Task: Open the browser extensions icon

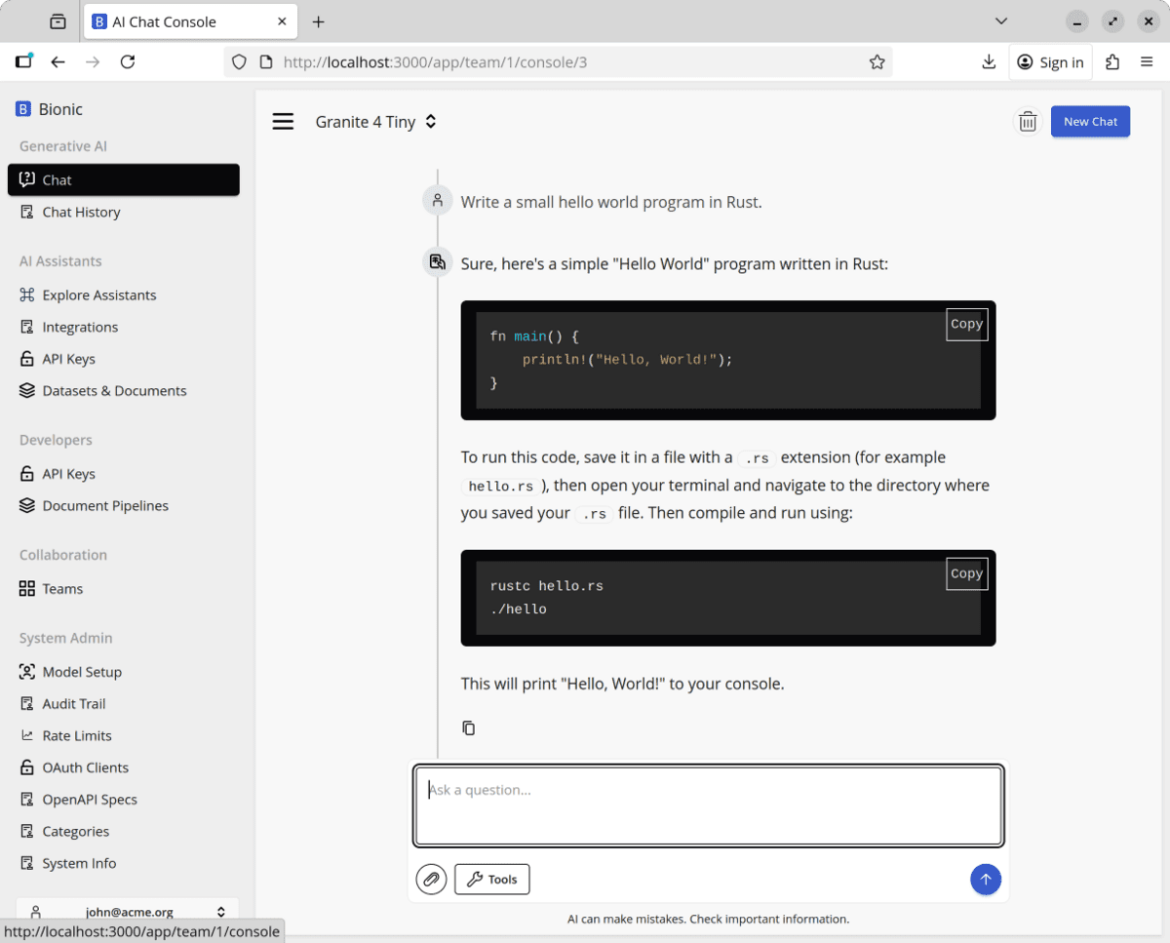Action: [x=1112, y=62]
